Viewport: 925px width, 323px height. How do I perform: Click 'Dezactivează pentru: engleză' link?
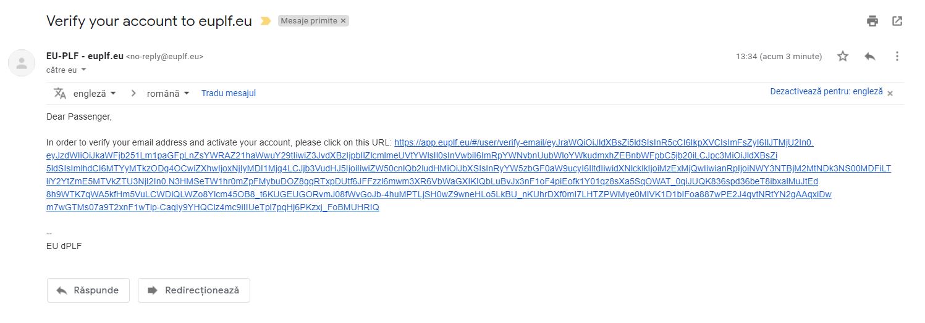[x=826, y=91]
